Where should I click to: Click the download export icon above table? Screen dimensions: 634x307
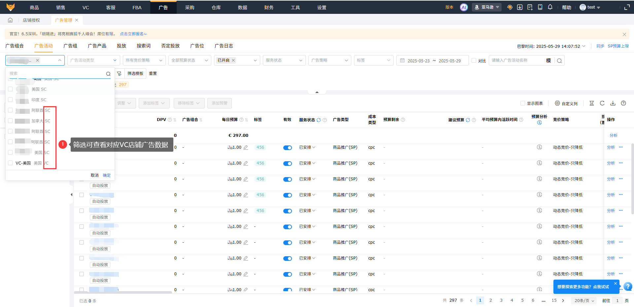point(613,103)
